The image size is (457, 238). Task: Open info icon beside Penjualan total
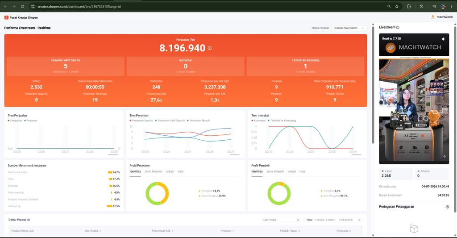(x=210, y=48)
